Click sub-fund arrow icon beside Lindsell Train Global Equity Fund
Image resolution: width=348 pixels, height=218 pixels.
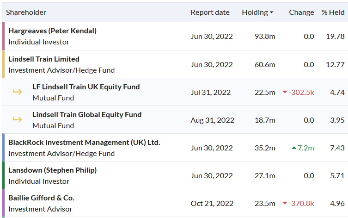pyautogui.click(x=17, y=120)
